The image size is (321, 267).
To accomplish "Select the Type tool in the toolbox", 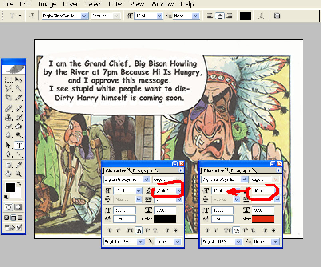I will [19, 145].
